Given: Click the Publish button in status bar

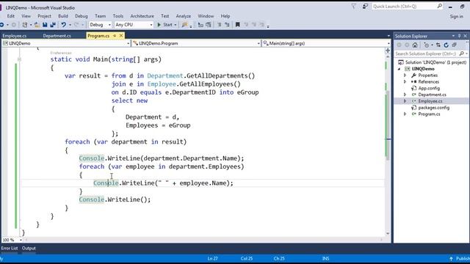Looking at the screenshot, I should (x=460, y=259).
